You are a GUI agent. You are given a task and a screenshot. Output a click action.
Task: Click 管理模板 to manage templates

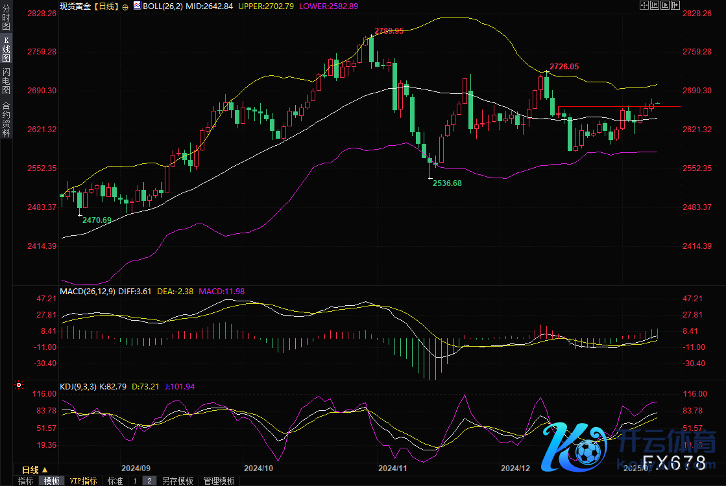pos(219,481)
